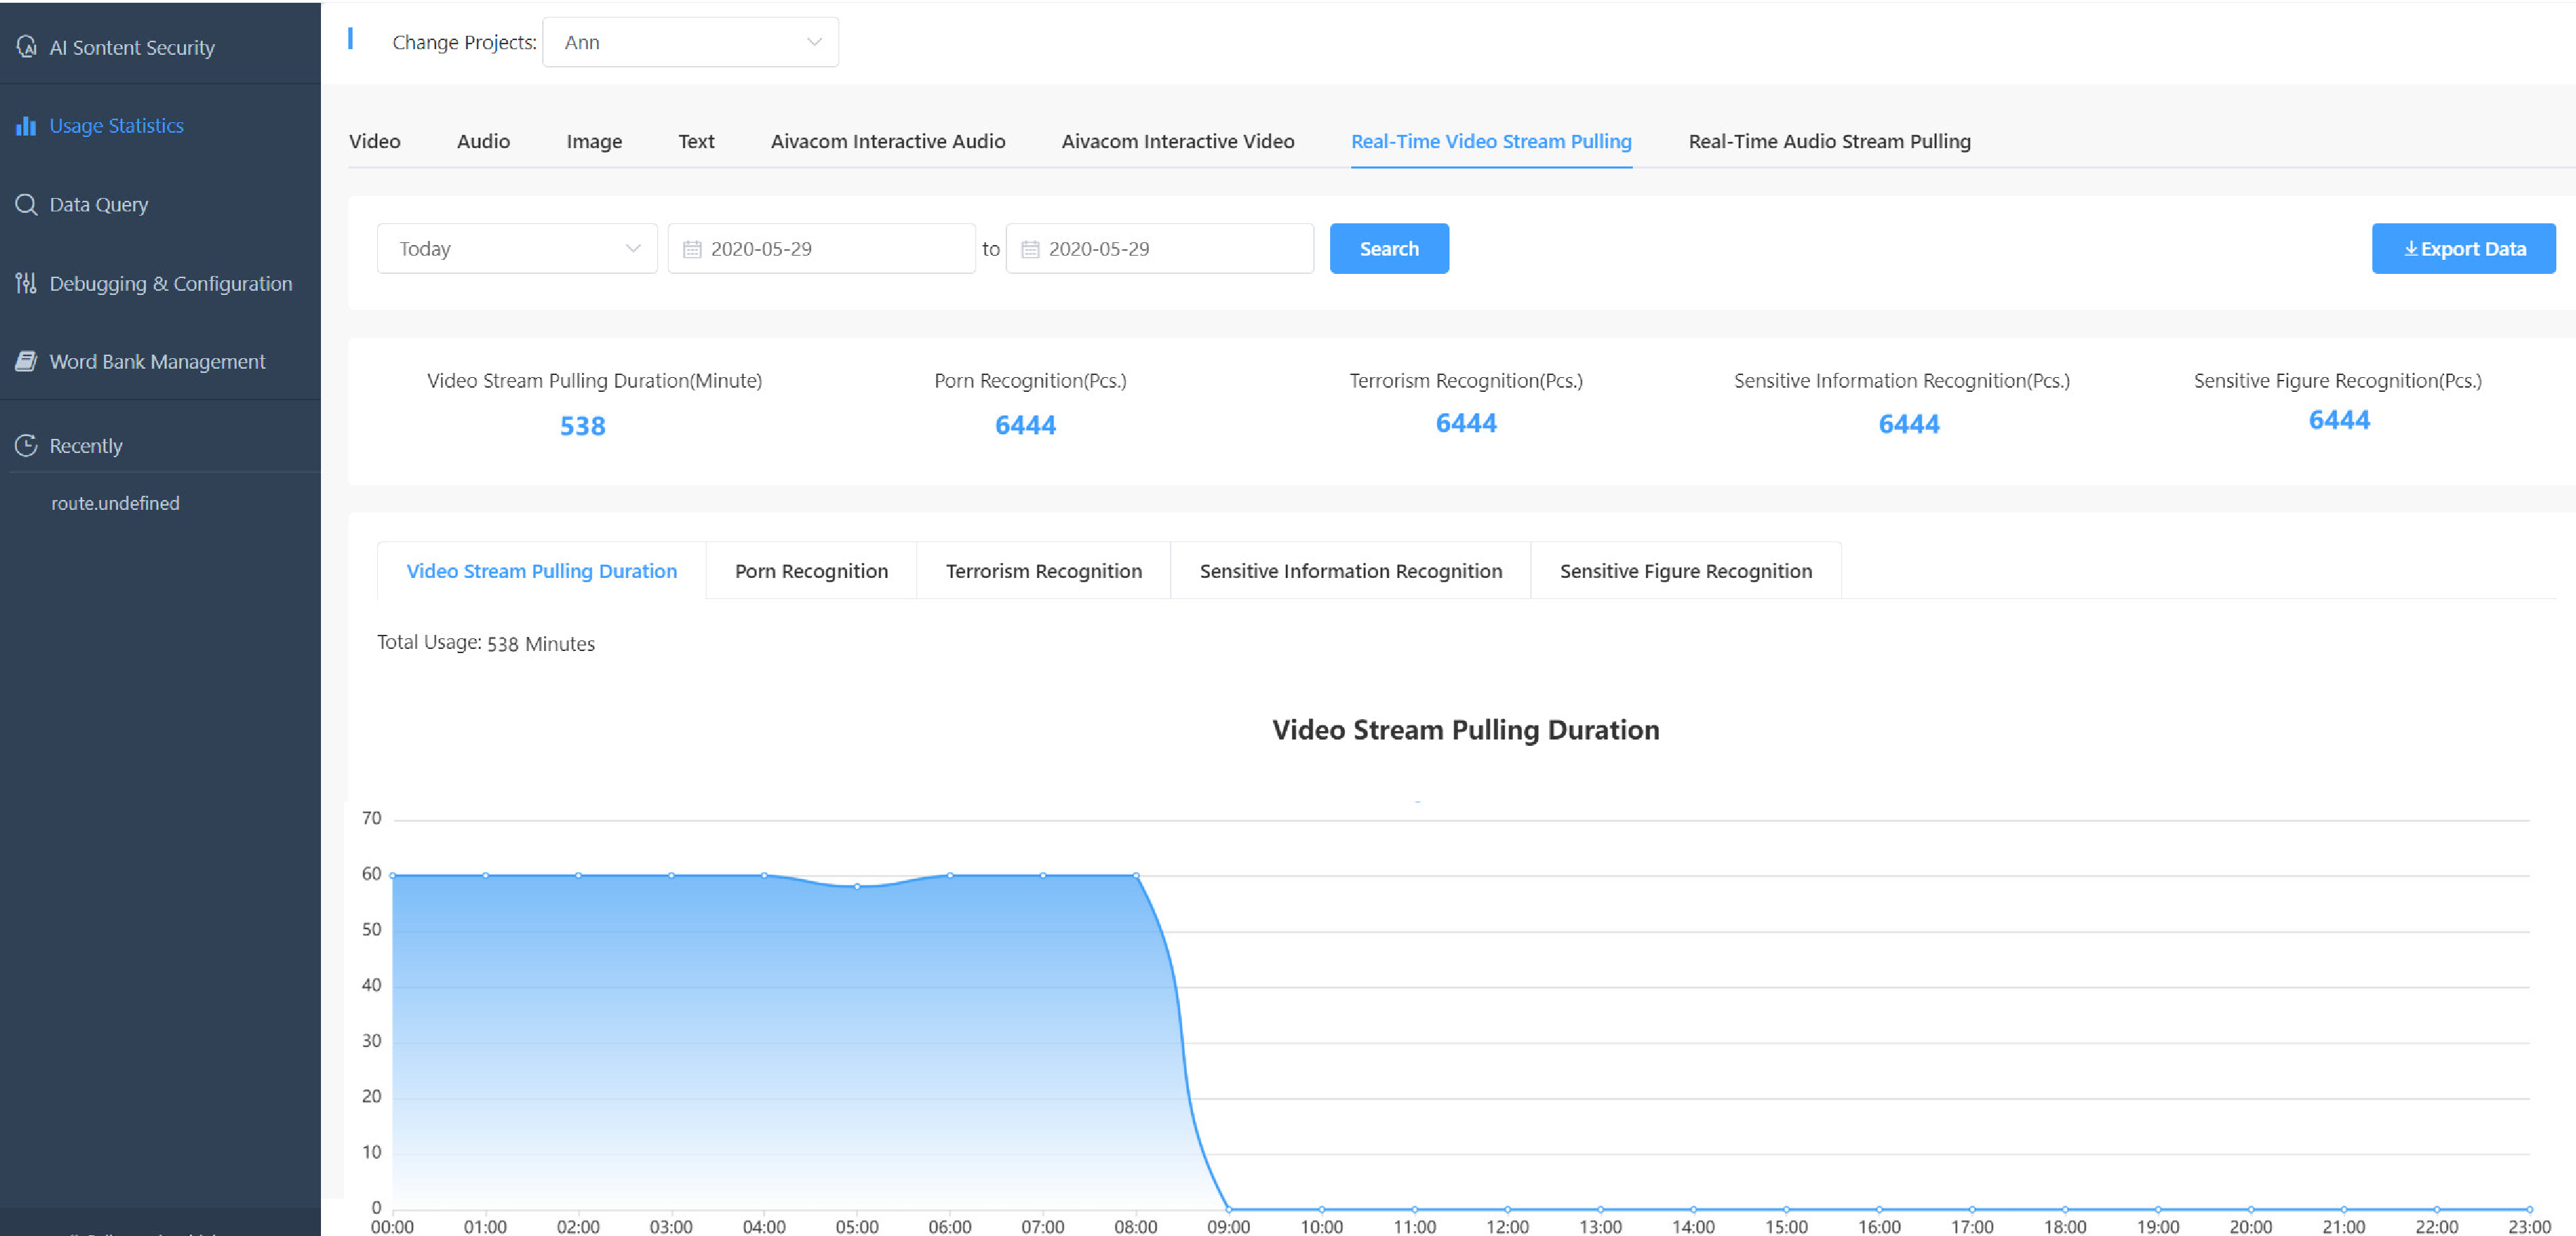Open the Change Projects dropdown showing Ann
2576x1236 pixels.
coord(690,42)
